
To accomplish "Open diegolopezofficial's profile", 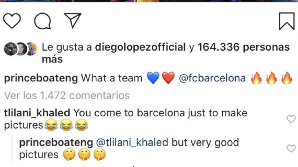I will tap(140, 47).
